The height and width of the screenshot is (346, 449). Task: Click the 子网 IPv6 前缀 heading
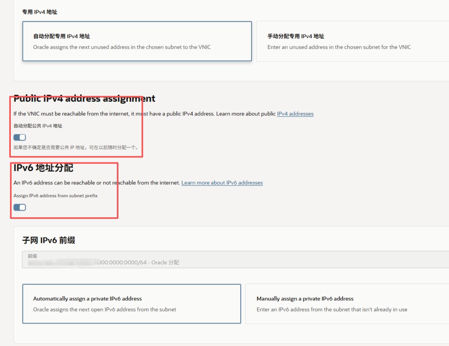point(49,240)
